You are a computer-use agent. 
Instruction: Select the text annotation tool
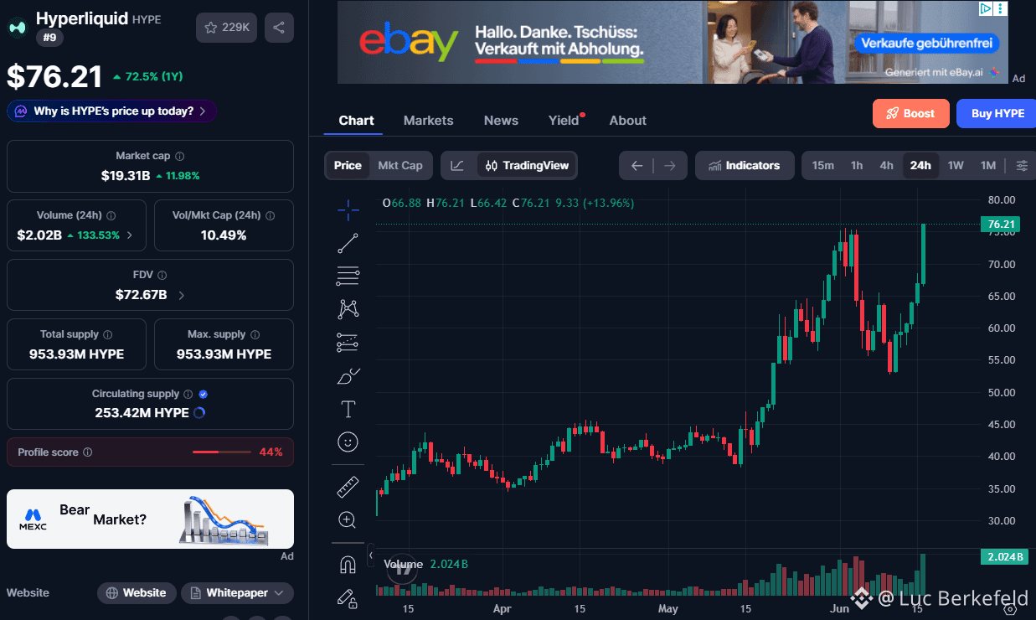pos(348,409)
